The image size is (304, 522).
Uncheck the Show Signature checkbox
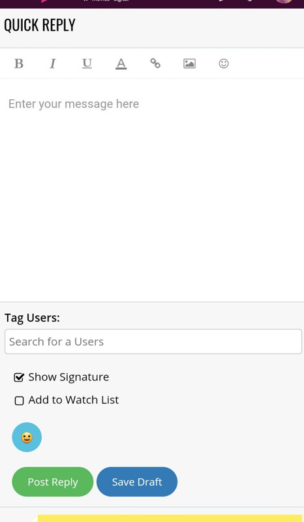pos(19,377)
